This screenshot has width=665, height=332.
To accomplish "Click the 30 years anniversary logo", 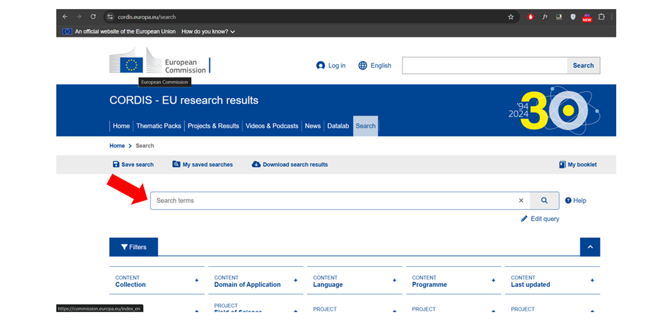I will (554, 110).
